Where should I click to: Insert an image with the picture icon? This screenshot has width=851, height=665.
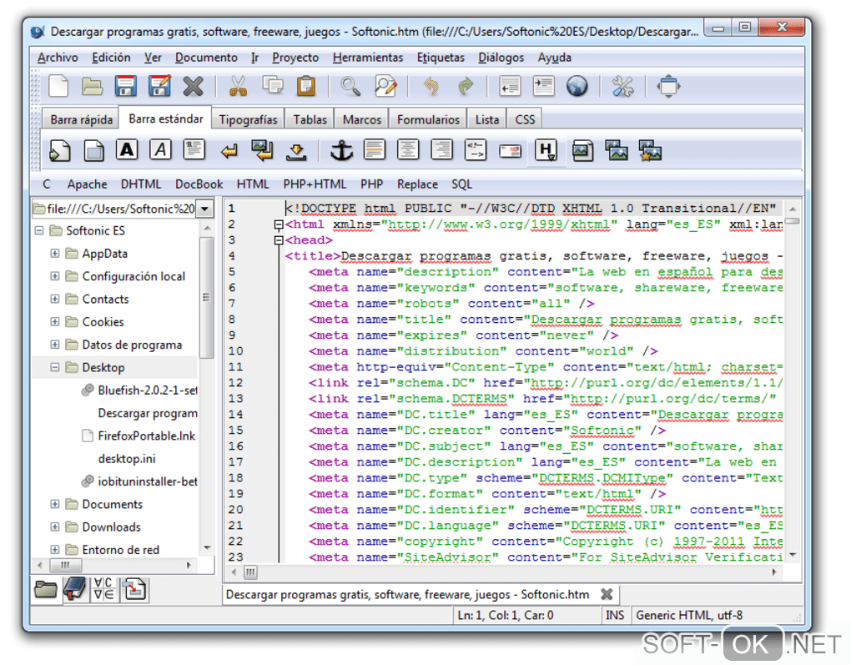pos(582,150)
